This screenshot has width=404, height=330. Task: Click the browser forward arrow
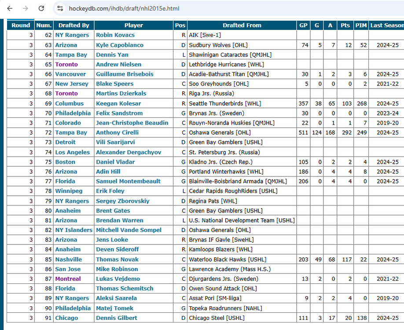(26, 8)
